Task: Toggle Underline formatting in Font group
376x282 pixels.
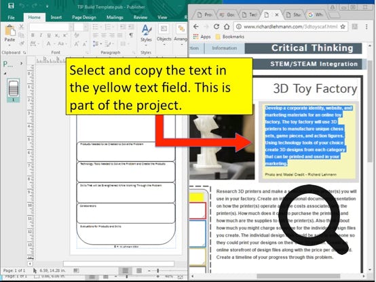Action: coord(49,35)
